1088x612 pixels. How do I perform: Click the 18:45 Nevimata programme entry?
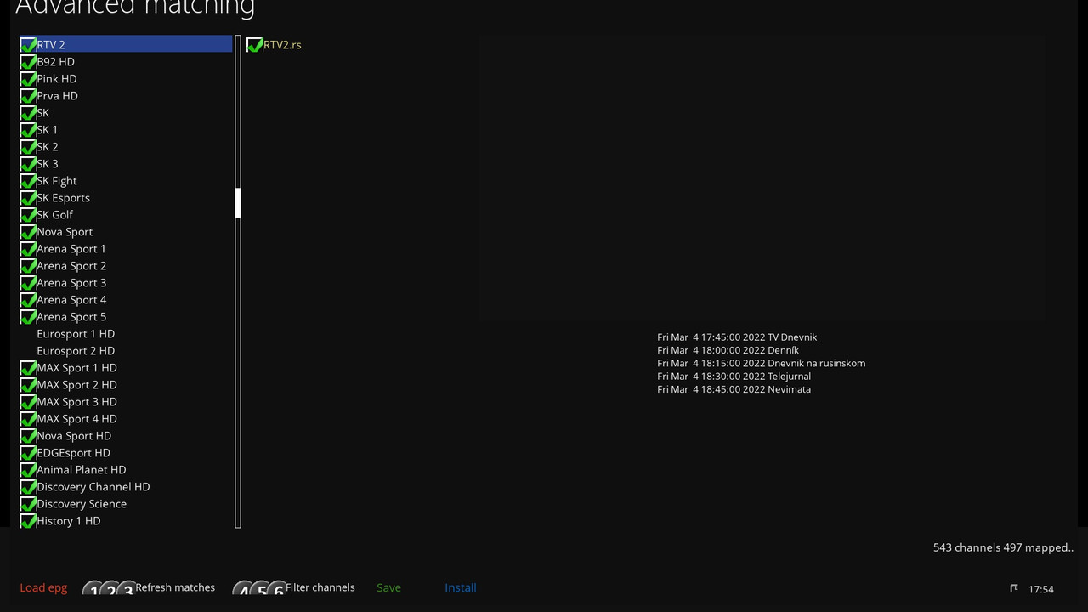pyautogui.click(x=734, y=389)
